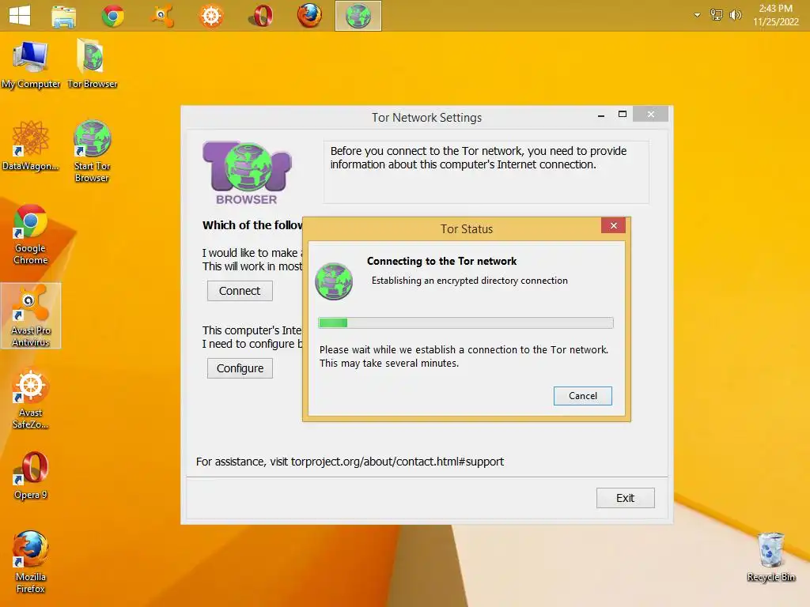Click Exit in Tor Network Settings
Image resolution: width=810 pixels, height=607 pixels.
625,498
